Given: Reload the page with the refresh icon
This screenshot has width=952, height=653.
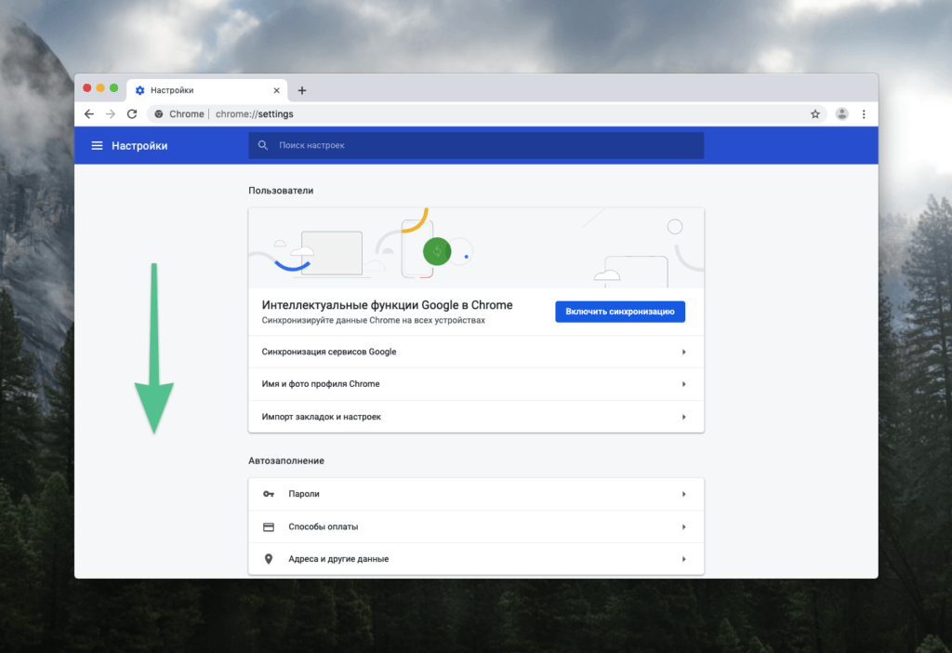Looking at the screenshot, I should pyautogui.click(x=132, y=113).
